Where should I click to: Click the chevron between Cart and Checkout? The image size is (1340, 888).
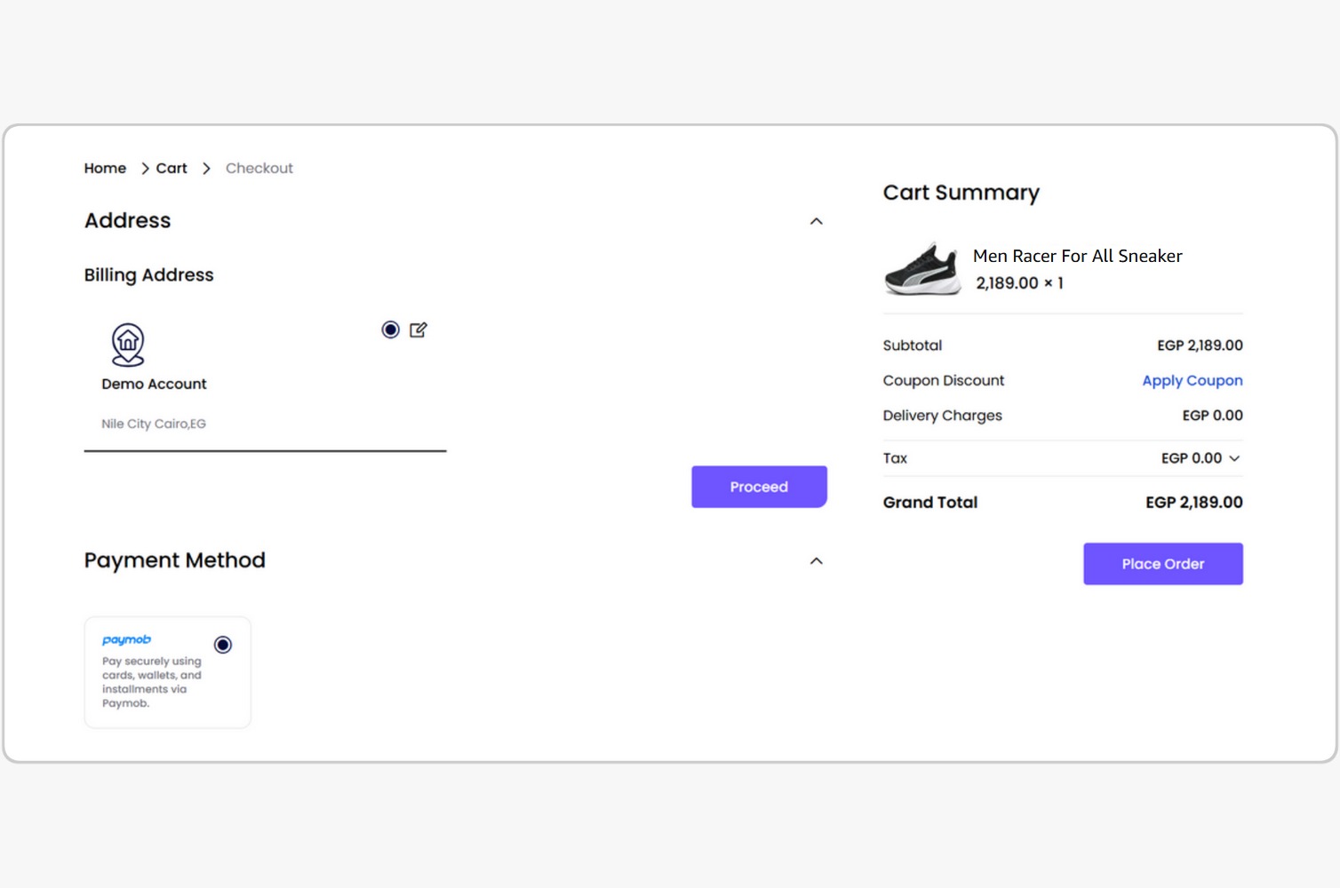[206, 169]
